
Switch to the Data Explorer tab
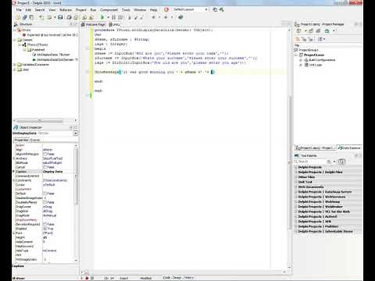(349, 148)
